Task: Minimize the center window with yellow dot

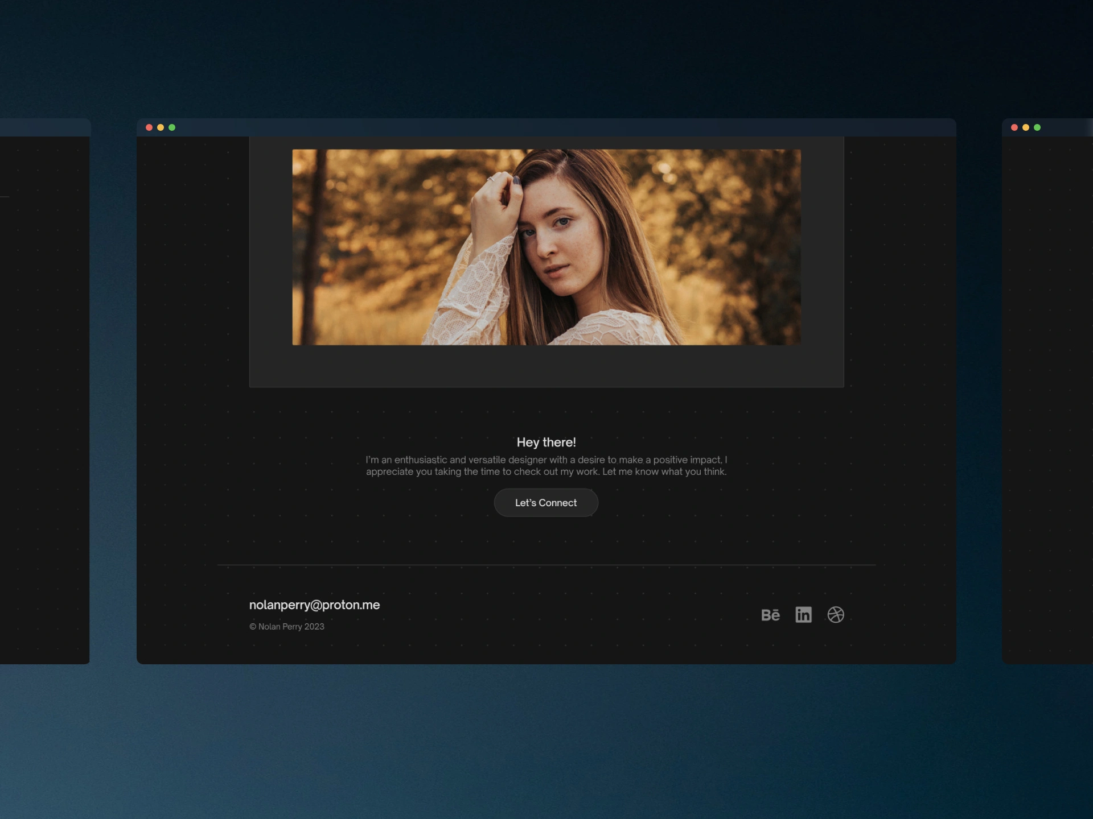Action: pos(161,127)
